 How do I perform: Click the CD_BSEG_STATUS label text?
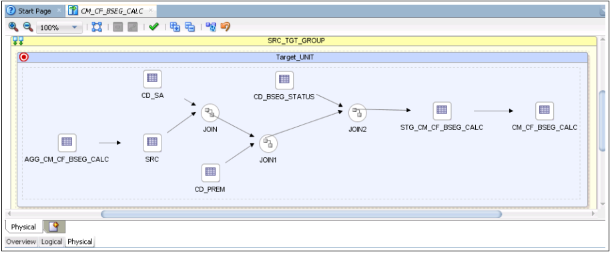pyautogui.click(x=284, y=97)
